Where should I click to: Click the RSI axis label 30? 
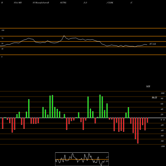(x=2, y=49)
